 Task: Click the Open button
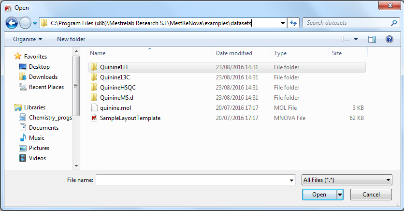(x=319, y=195)
